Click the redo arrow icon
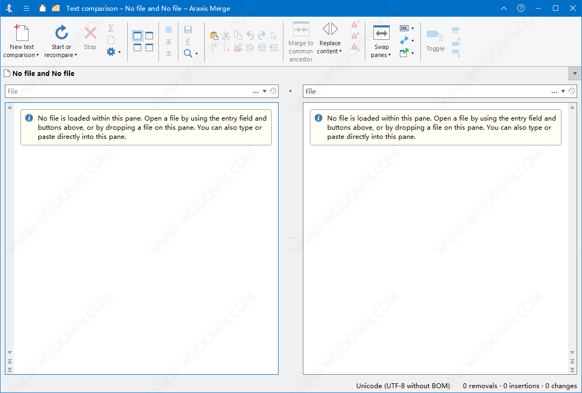 [262, 36]
